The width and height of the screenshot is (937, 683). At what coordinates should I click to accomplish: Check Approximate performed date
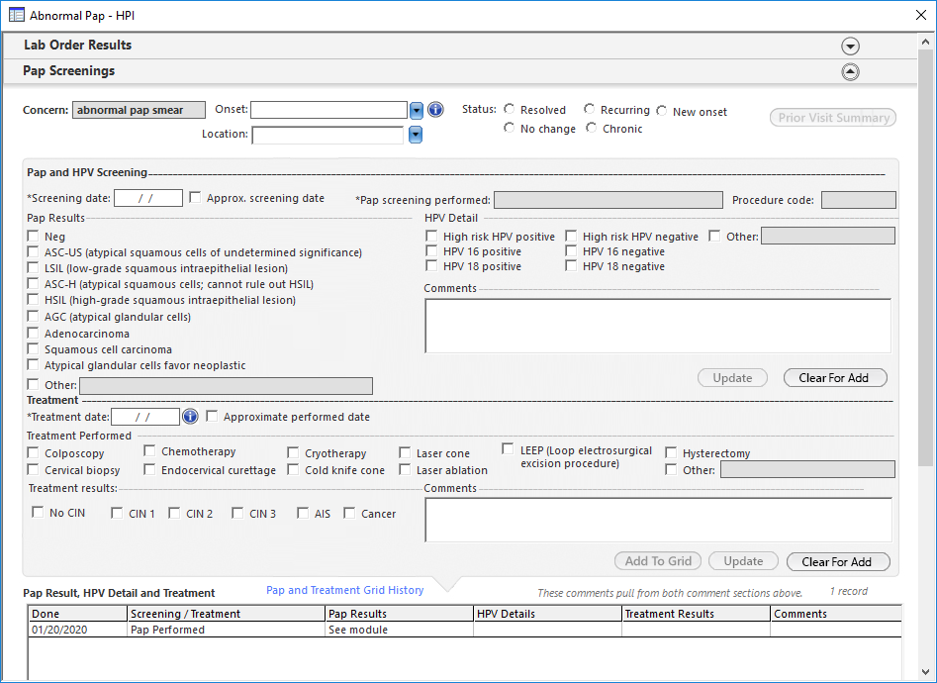[x=212, y=416]
